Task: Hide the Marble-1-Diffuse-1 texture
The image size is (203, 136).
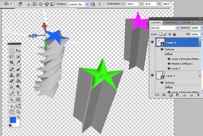Action: click(x=169, y=64)
